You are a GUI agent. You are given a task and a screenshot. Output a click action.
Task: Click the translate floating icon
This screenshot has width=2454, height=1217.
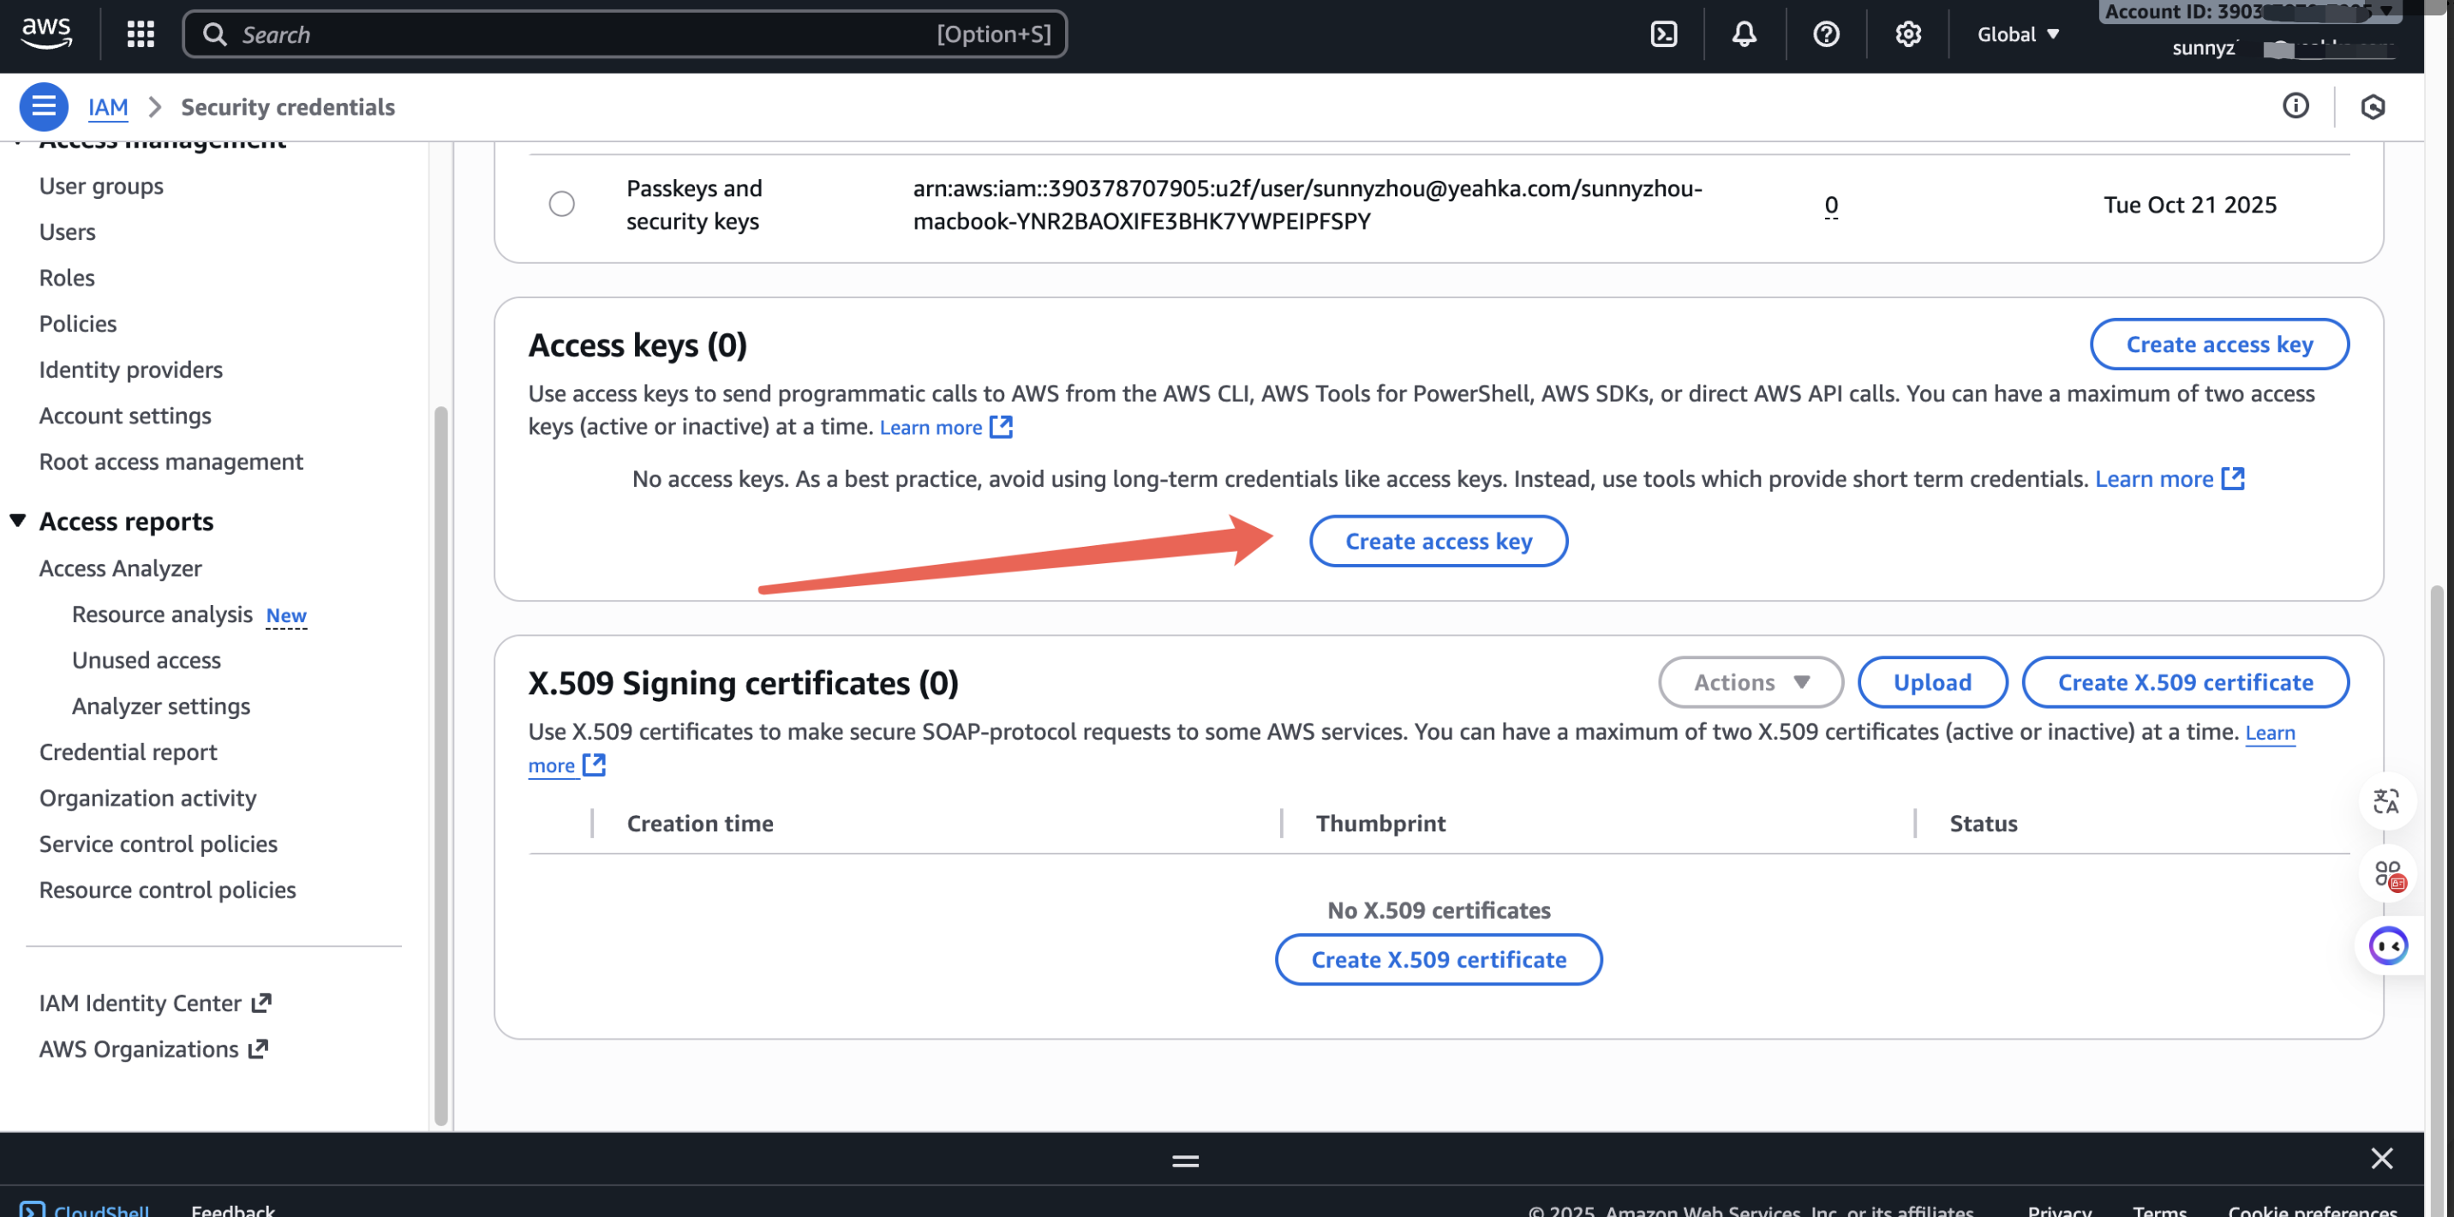click(2386, 801)
